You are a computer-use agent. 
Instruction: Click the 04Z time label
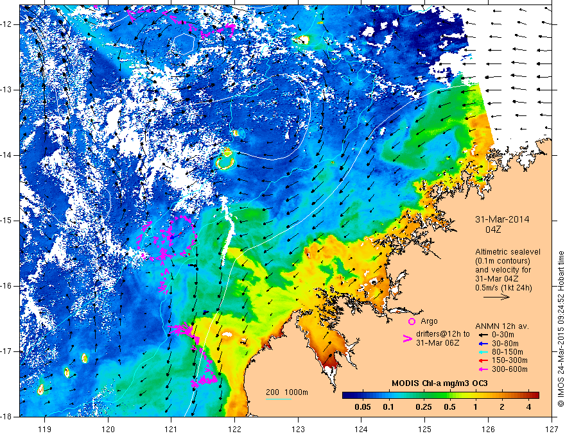(x=493, y=230)
